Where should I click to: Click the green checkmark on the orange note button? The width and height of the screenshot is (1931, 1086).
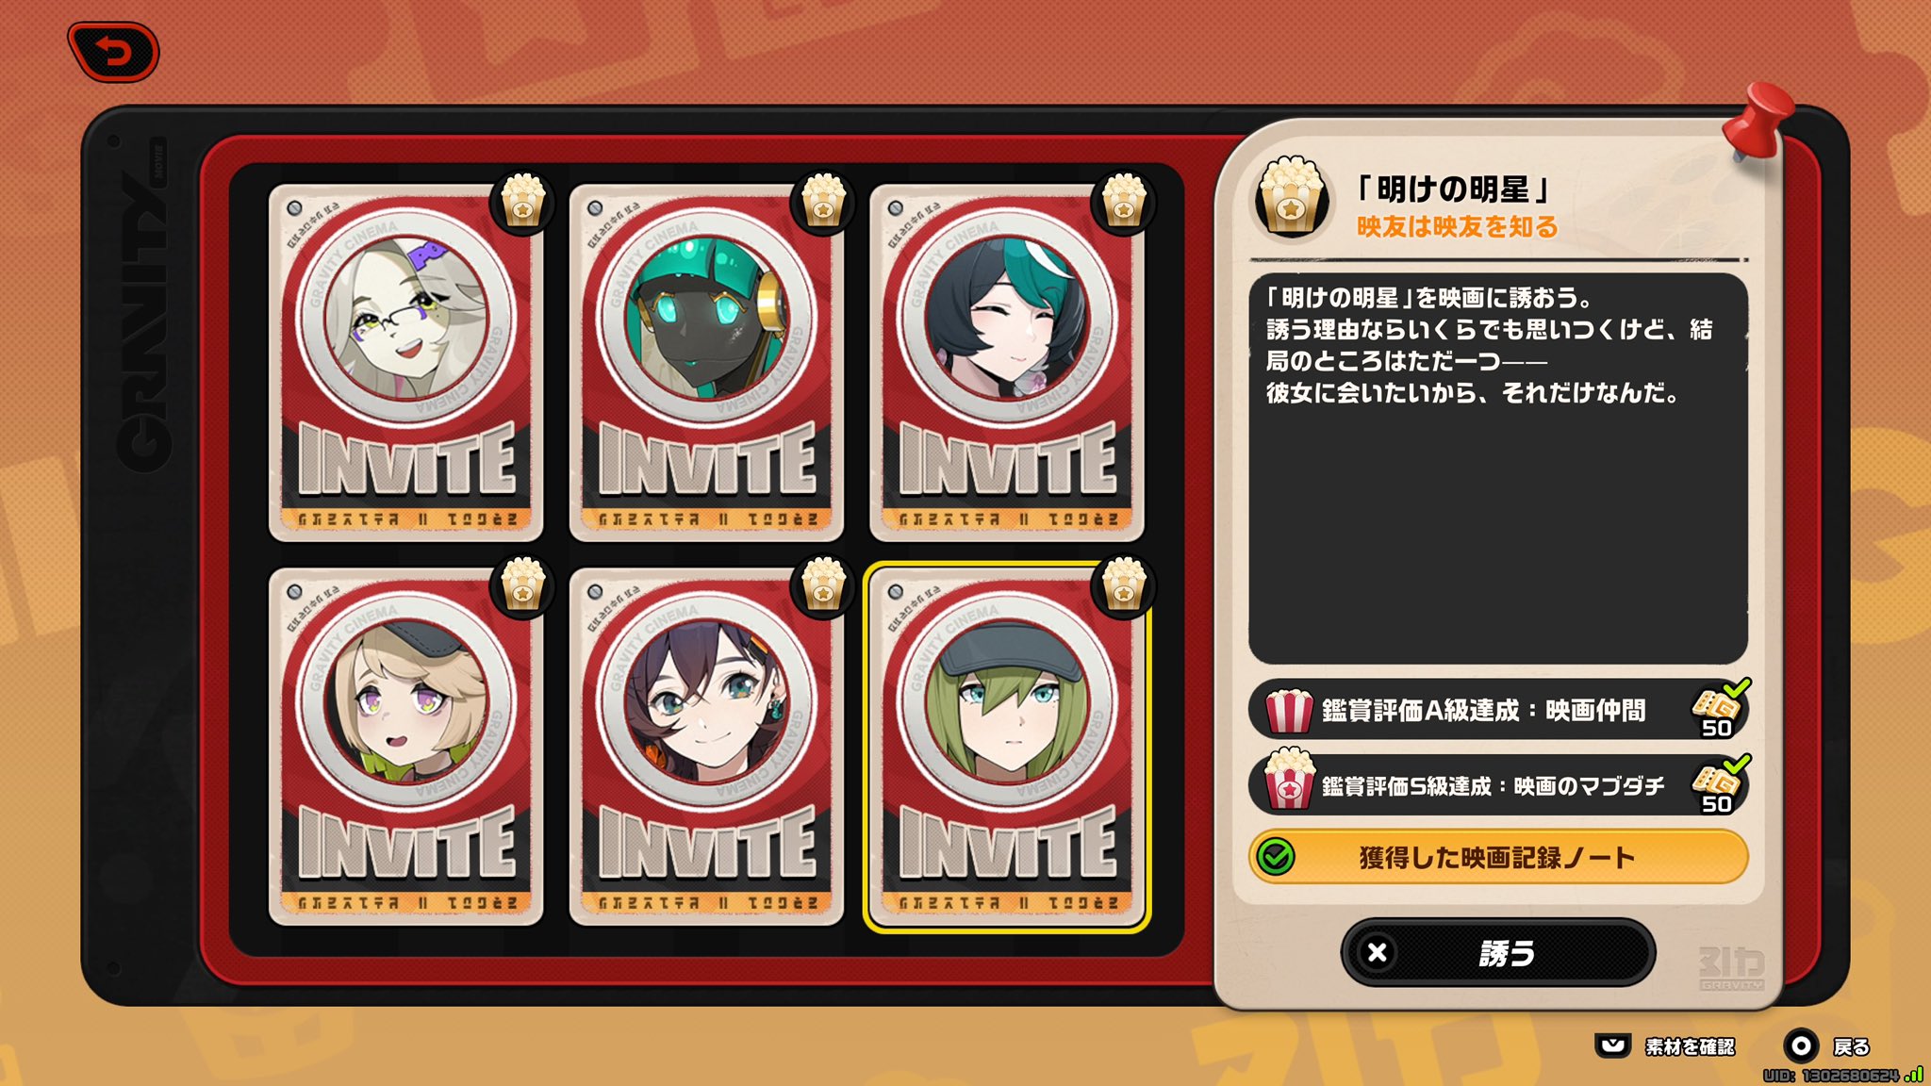[x=1277, y=857]
